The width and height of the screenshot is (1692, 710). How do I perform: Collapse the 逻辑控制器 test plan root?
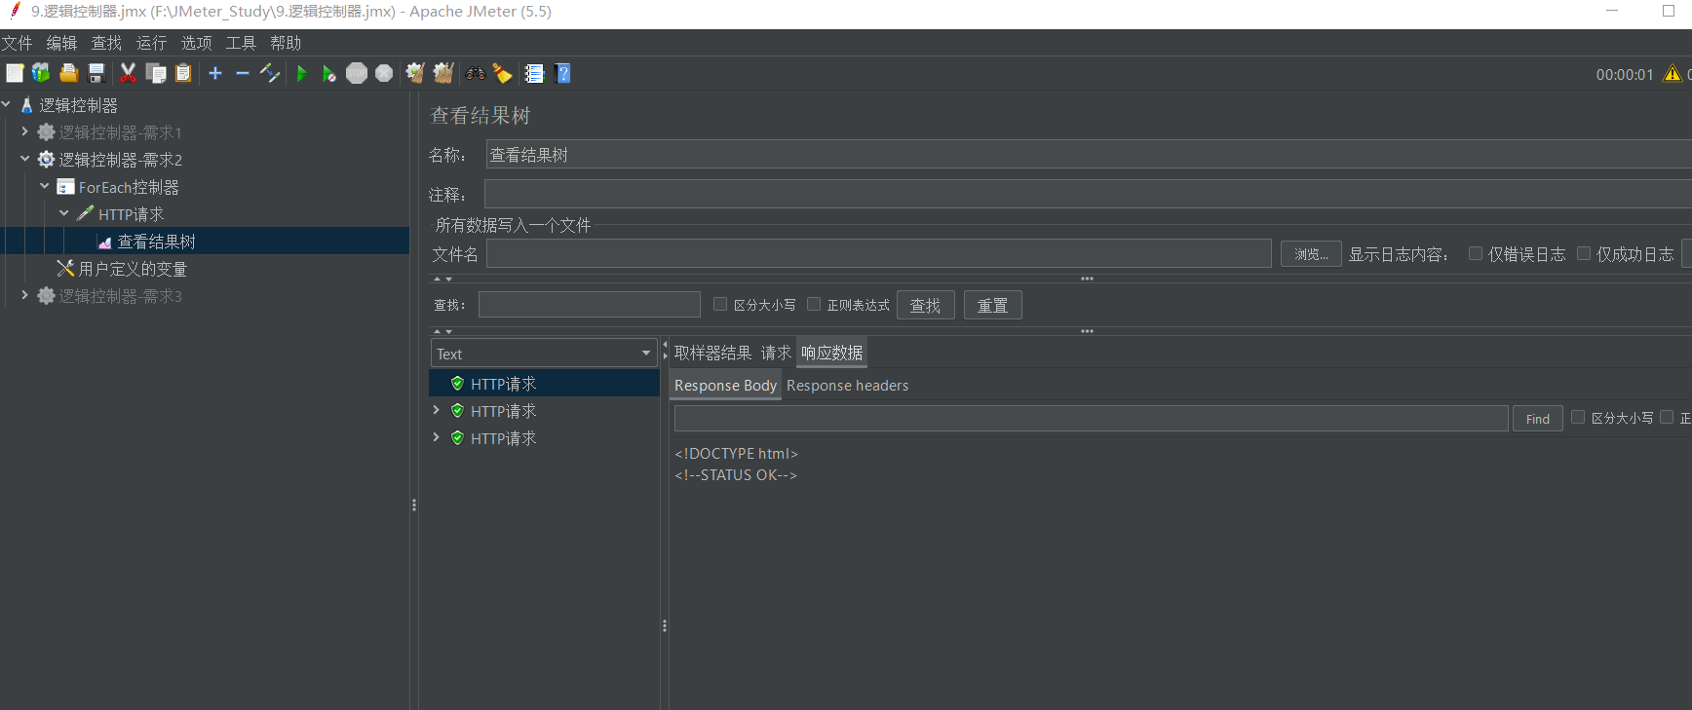click(x=6, y=104)
